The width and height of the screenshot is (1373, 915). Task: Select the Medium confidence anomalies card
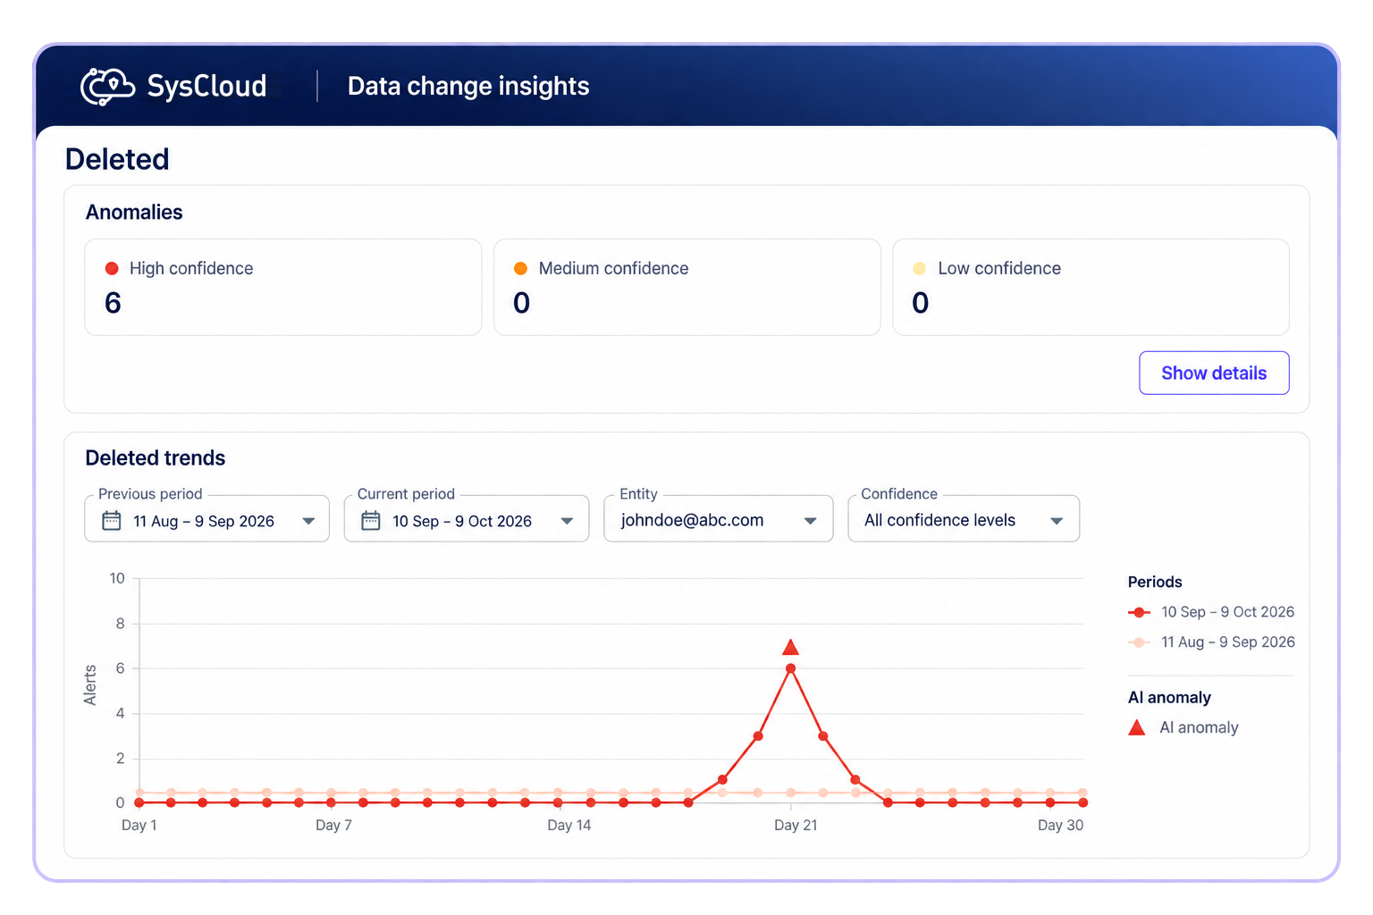(x=687, y=287)
